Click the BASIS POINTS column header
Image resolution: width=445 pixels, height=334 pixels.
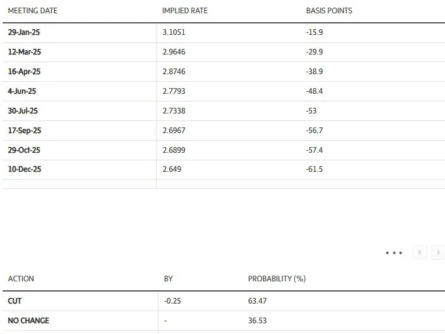[x=329, y=11]
